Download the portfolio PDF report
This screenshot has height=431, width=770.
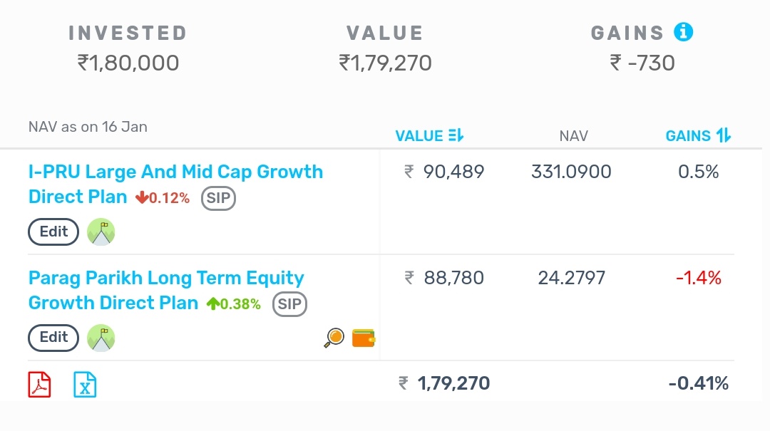[x=40, y=385]
